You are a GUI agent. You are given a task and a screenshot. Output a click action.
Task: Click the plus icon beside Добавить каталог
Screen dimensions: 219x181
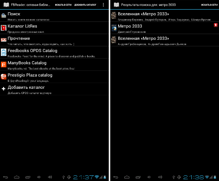(4, 89)
